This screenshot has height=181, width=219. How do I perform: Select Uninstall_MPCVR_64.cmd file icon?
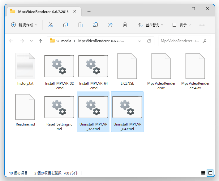coord(127,107)
